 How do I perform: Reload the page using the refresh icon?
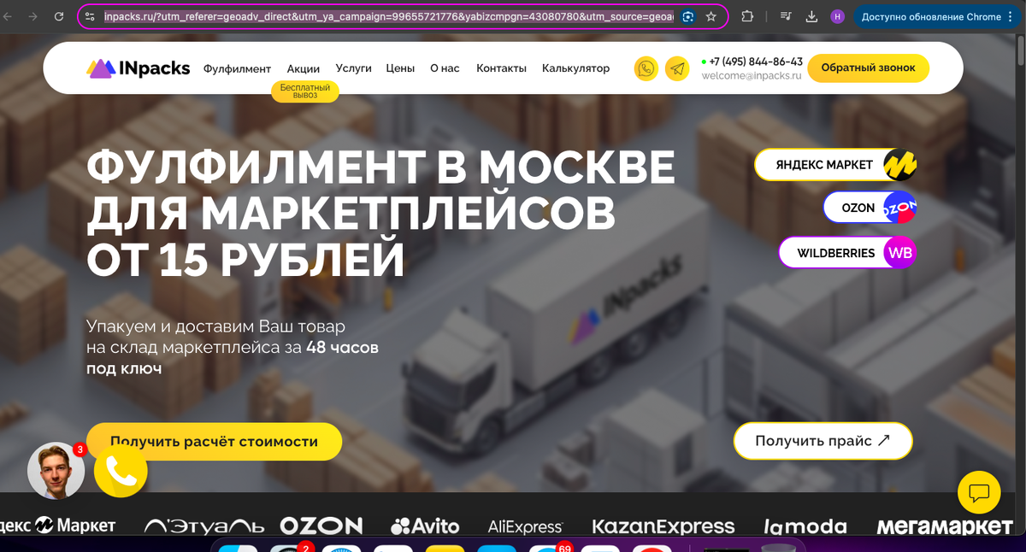(58, 16)
